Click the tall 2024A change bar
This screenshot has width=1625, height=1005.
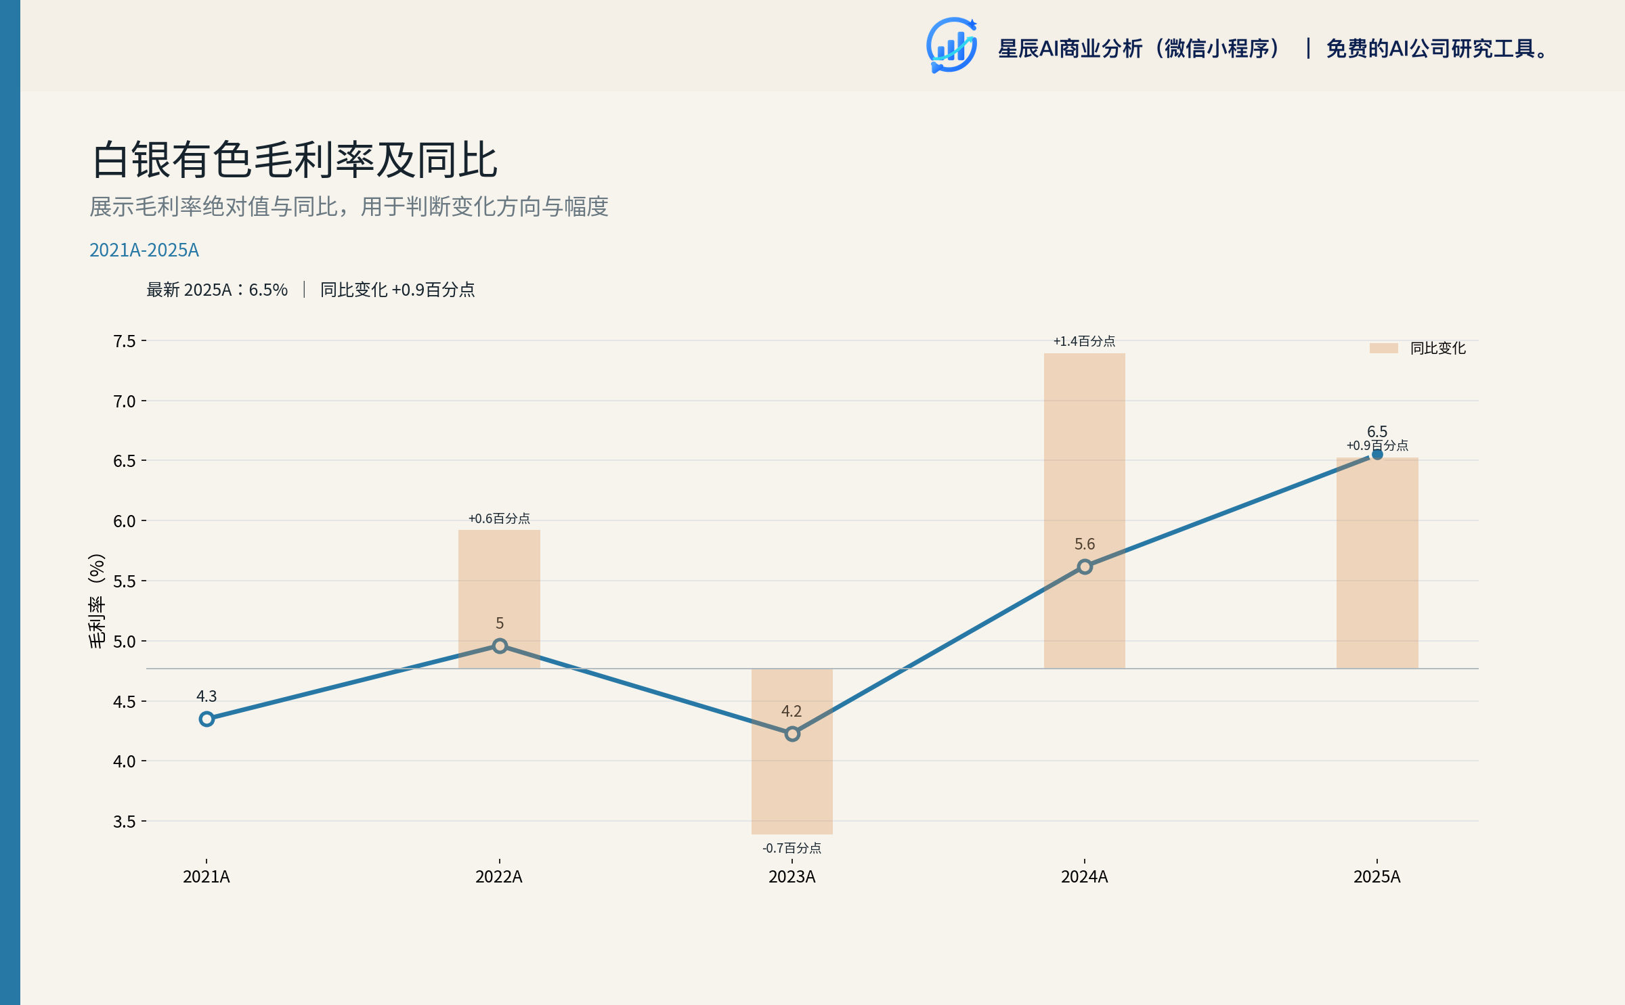(x=1085, y=511)
